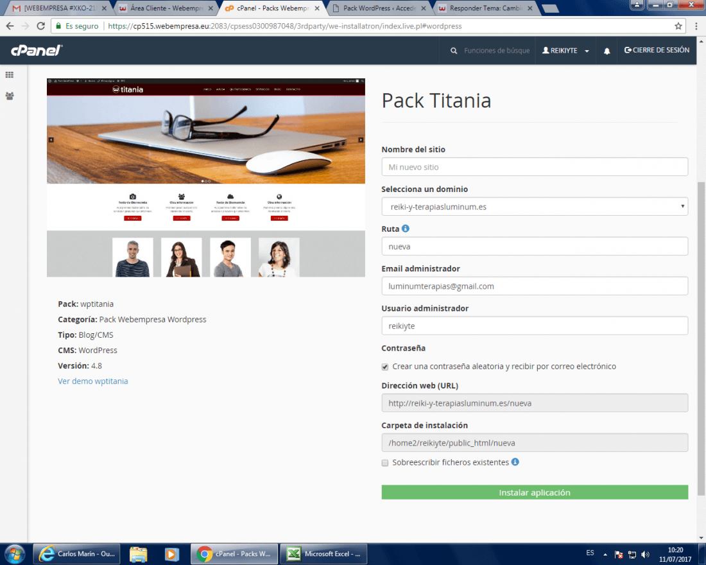Click the Email administrador input field
This screenshot has width=706, height=565.
tap(535, 286)
